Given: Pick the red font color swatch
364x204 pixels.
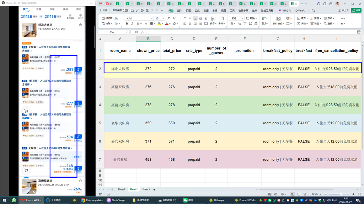Looking at the screenshot, I should (x=167, y=24).
